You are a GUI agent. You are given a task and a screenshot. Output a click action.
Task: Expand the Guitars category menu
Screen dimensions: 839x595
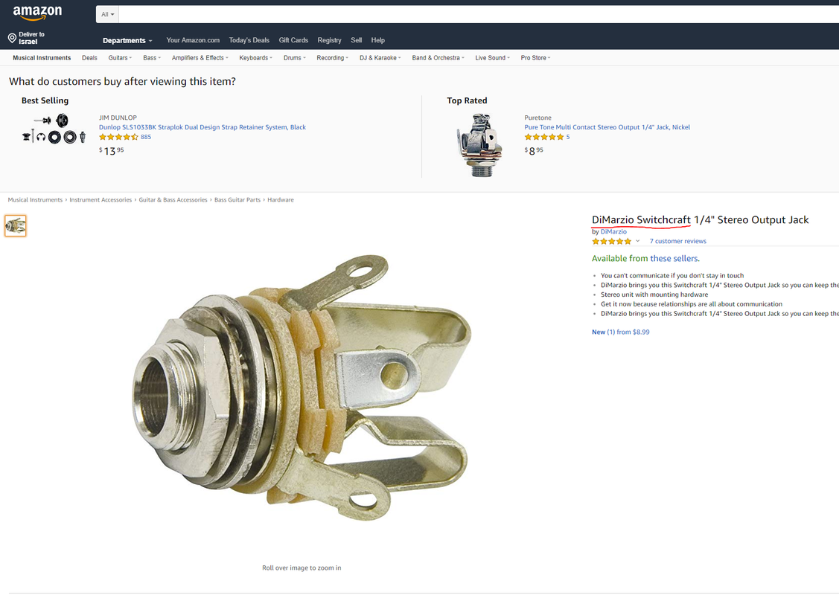(120, 58)
